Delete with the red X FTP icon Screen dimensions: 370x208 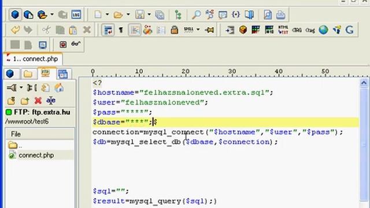pyautogui.click(x=38, y=101)
